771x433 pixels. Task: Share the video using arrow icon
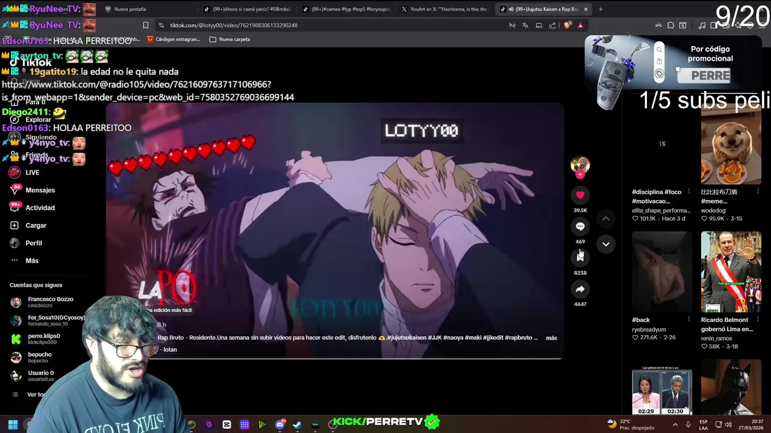tap(580, 289)
